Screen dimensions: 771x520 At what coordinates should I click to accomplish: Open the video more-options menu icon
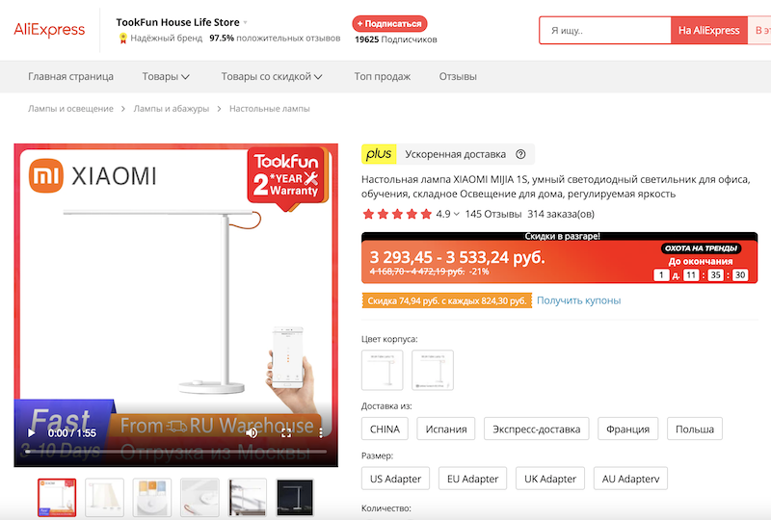pos(321,433)
